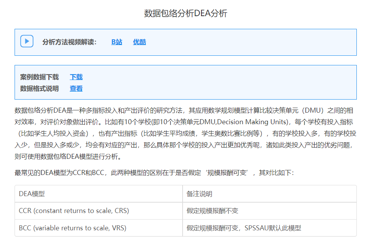The width and height of the screenshot is (366, 243).
Task: Click the paragraph starting 数据包络分析DEA是一种
Action: click(186, 133)
